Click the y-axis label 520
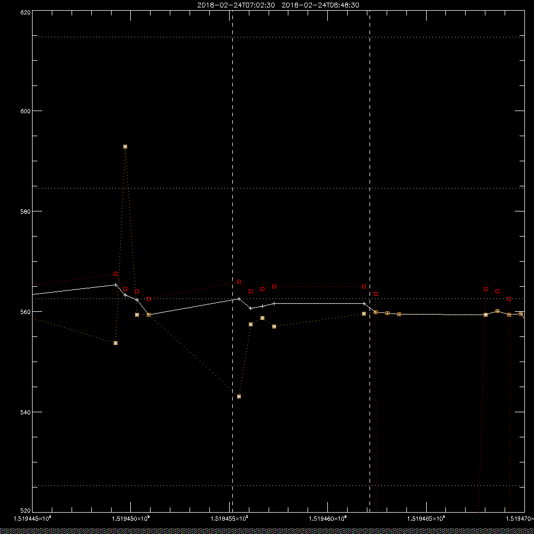 pyautogui.click(x=26, y=511)
